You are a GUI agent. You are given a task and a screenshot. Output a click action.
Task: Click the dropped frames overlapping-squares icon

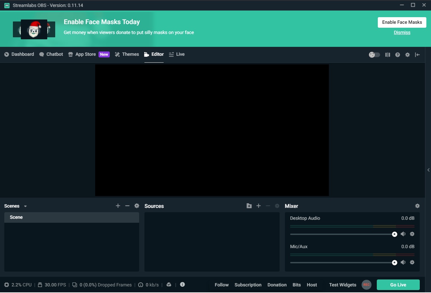75,285
